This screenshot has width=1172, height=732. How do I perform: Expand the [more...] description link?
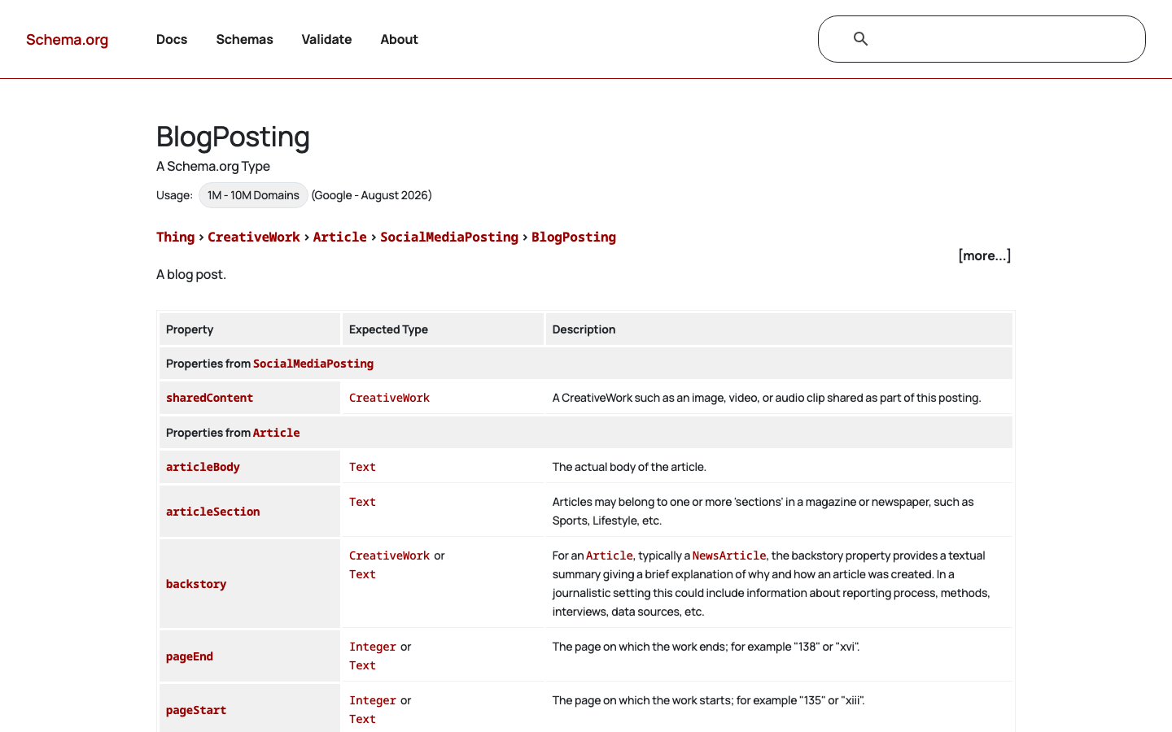point(985,255)
